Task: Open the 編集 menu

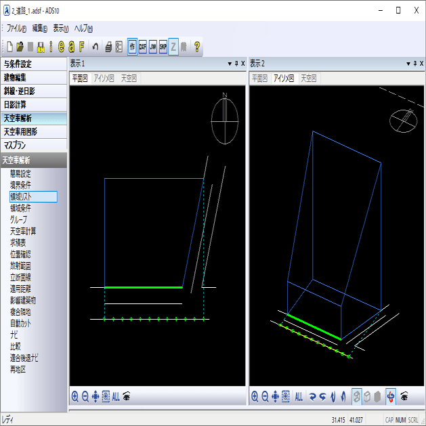Action: [x=40, y=28]
